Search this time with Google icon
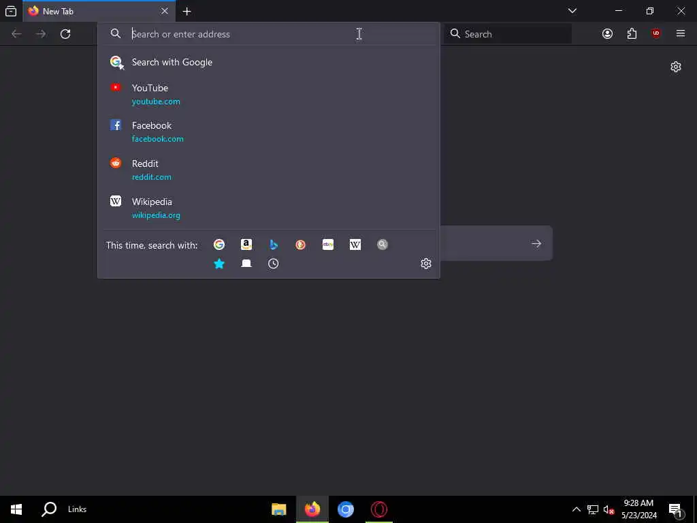697x523 pixels. point(219,244)
